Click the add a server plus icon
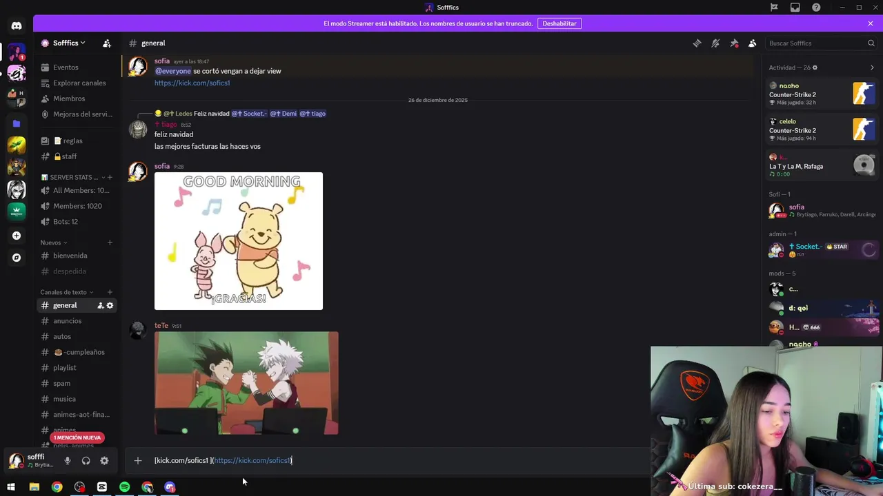This screenshot has height=496, width=883. 17,236
